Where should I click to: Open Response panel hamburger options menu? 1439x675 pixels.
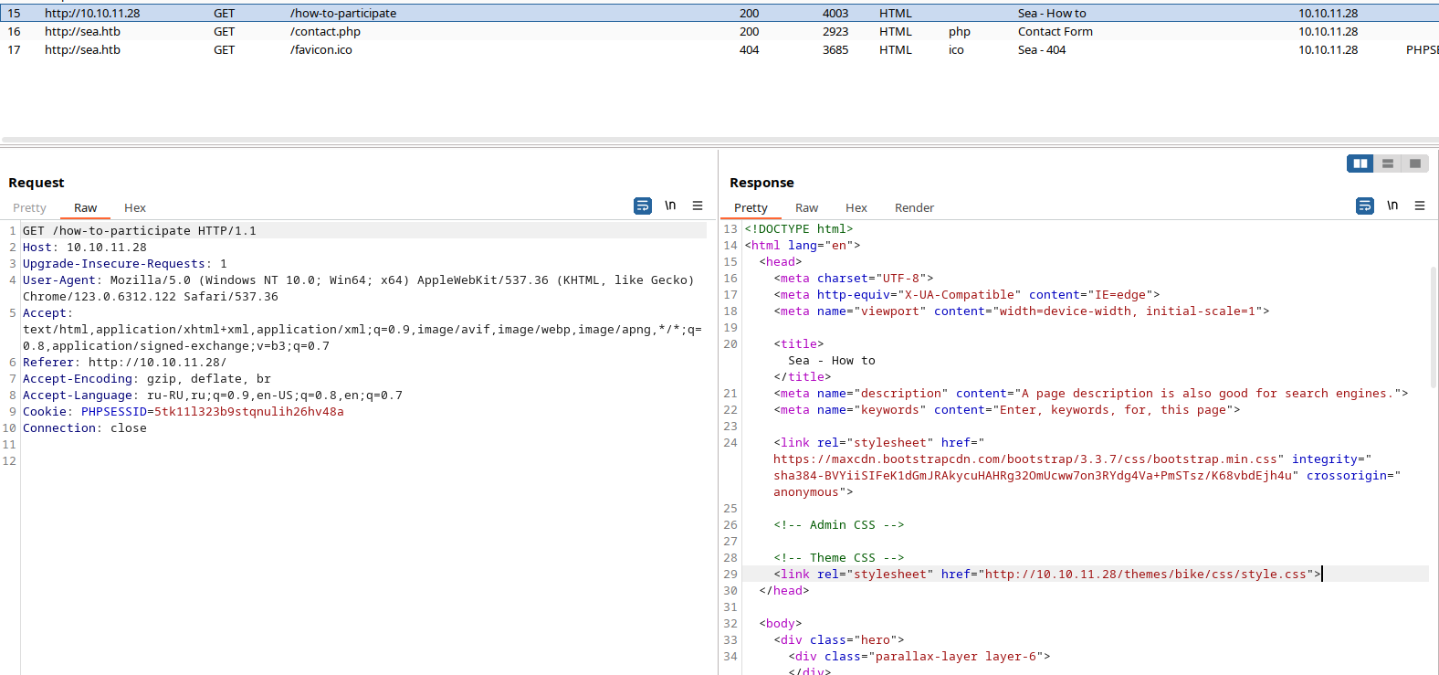(x=1420, y=206)
